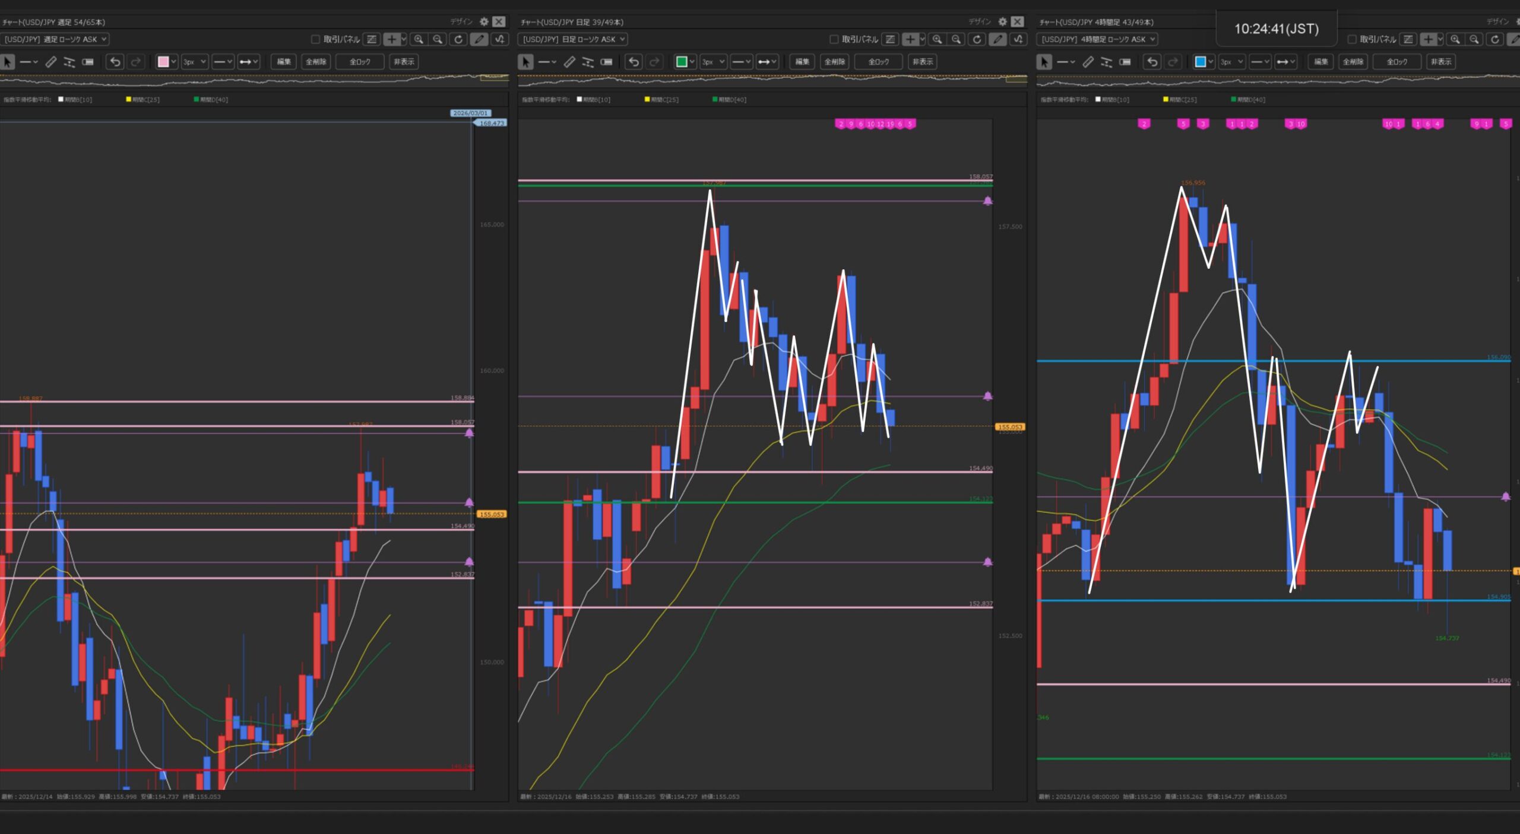Tick 取引パネル checkbox in 4-hour chart
Screen dimensions: 1520x834
[1352, 39]
